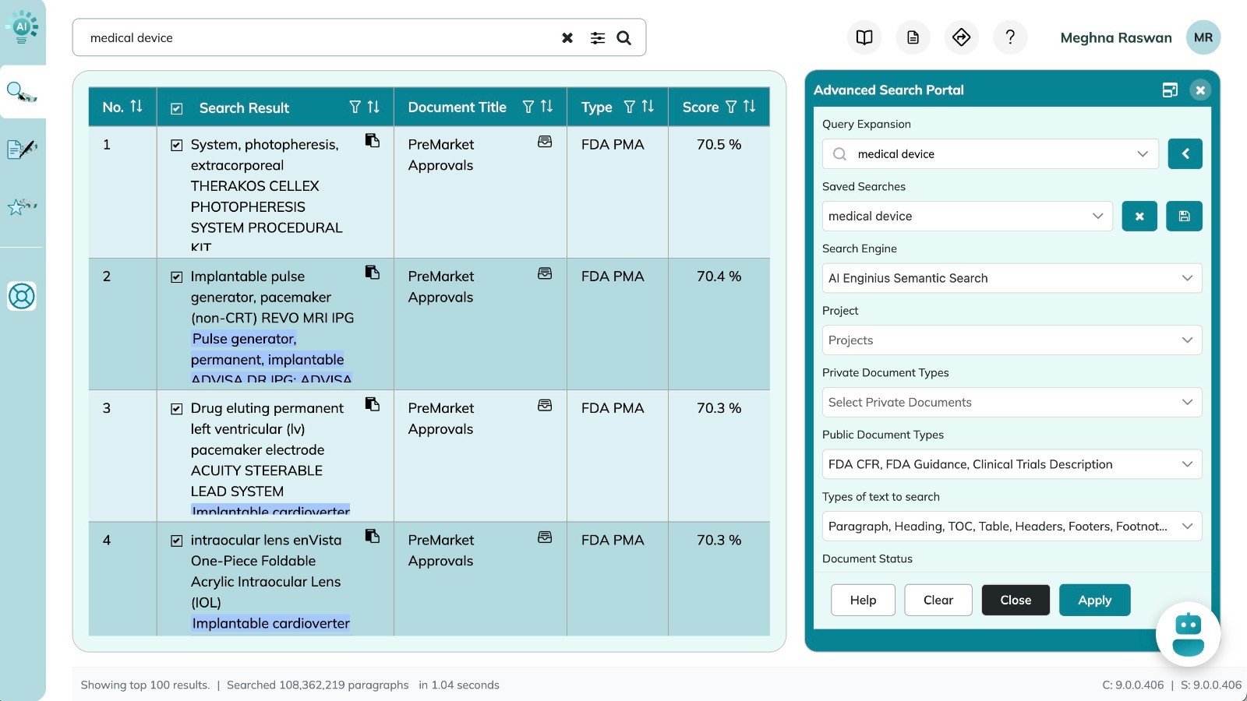
Task: Click the Apply button
Action: (x=1094, y=600)
